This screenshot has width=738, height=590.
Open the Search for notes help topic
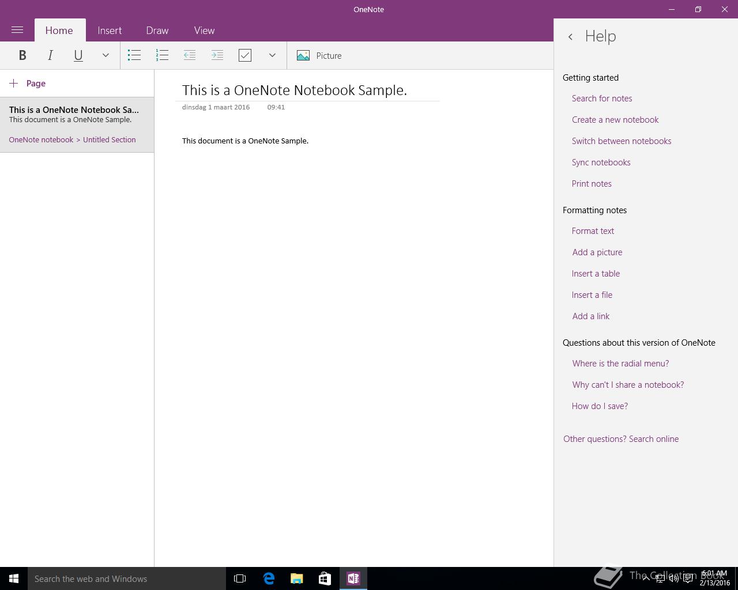602,99
